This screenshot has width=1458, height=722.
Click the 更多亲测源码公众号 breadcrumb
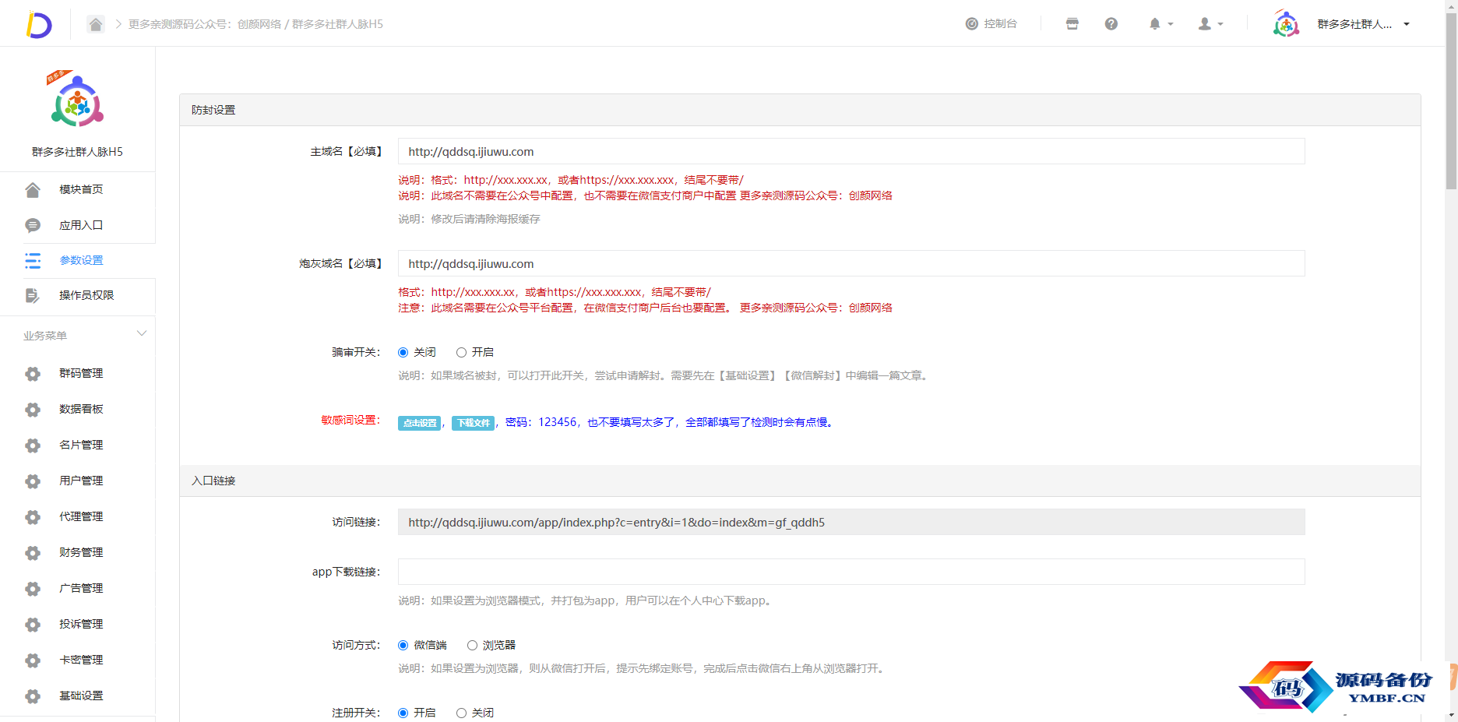click(x=205, y=24)
